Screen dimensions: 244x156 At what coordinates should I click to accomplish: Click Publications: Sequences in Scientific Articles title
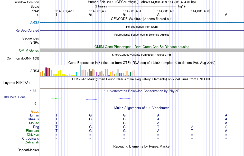142,35
